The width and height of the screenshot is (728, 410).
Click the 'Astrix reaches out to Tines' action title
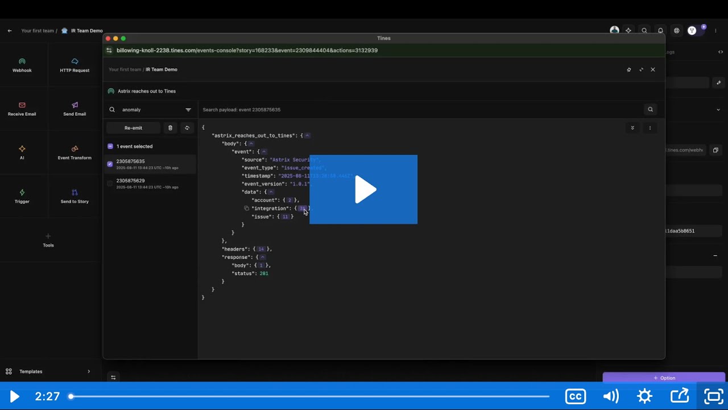[147, 91]
